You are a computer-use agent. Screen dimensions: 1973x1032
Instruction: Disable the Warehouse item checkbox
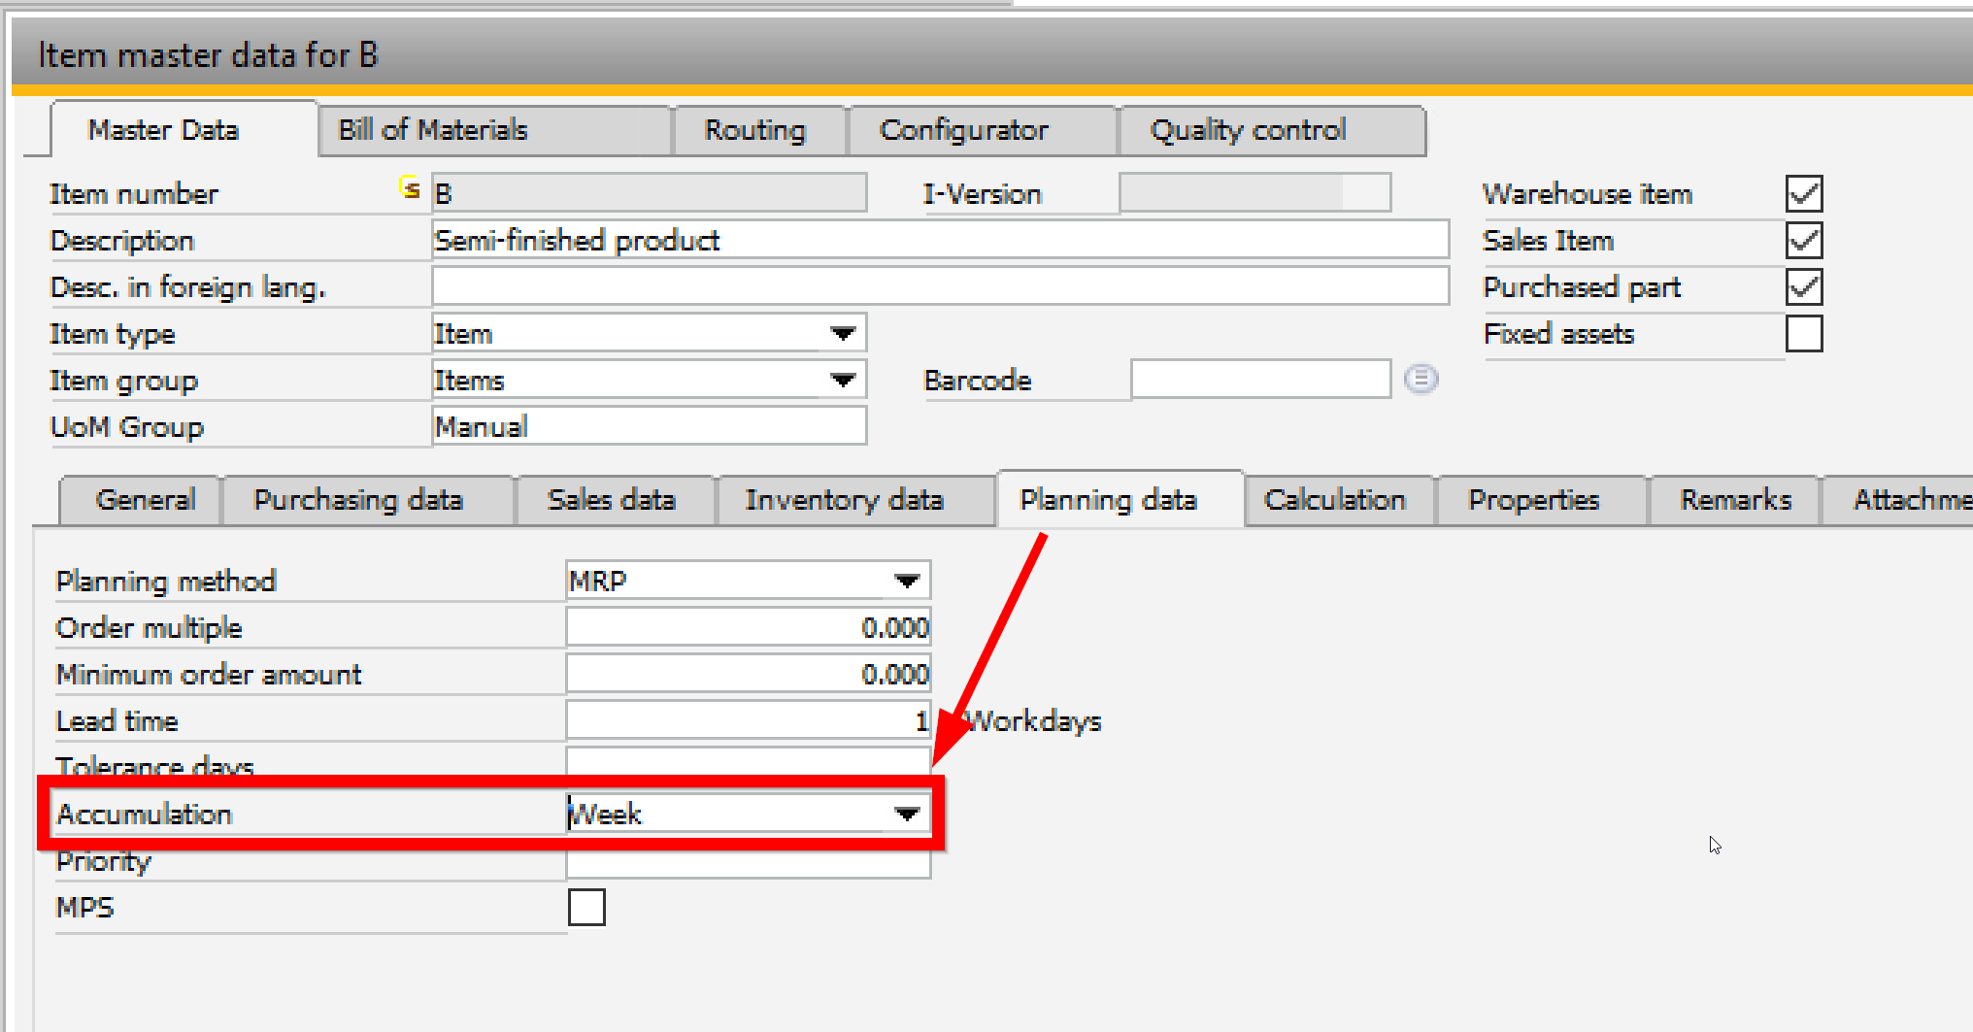[x=1803, y=193]
